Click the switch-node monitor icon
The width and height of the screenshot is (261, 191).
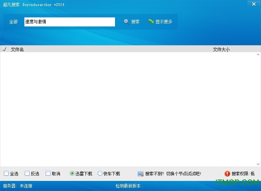pyautogui.click(x=140, y=174)
